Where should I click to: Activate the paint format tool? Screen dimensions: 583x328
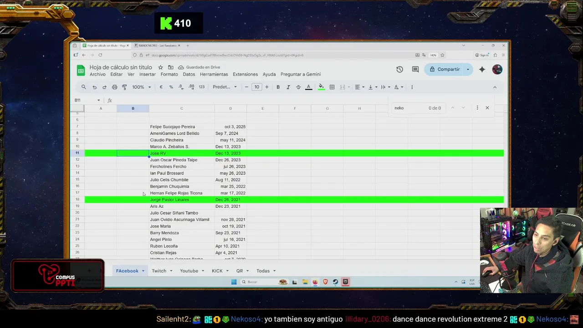click(x=124, y=87)
